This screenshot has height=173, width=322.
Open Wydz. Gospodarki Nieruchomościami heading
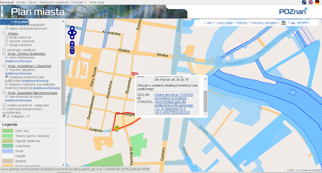[x=32, y=93]
